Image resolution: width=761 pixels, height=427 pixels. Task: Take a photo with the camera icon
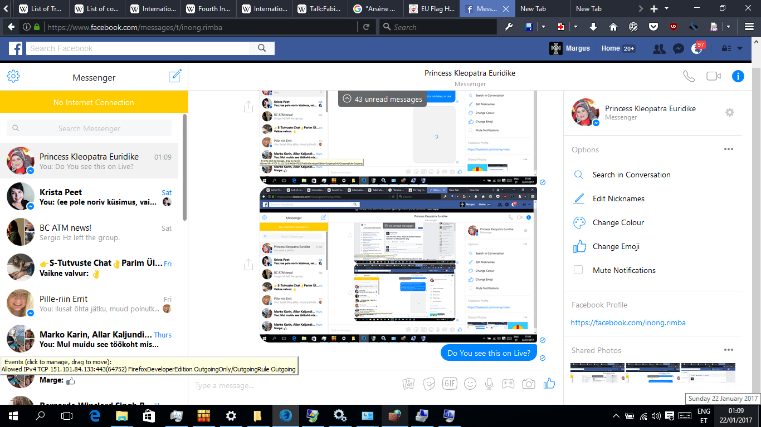tap(529, 384)
